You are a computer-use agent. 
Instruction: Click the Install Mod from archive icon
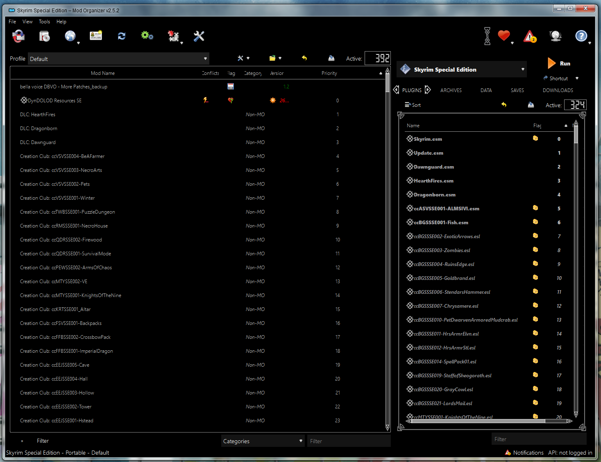pos(44,36)
